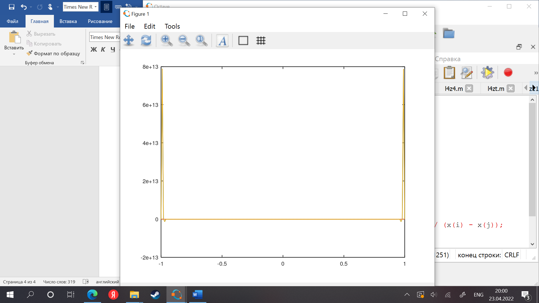Viewport: 539px width, 303px height.
Task: Click Octave find and replace icon
Action: tap(467, 73)
